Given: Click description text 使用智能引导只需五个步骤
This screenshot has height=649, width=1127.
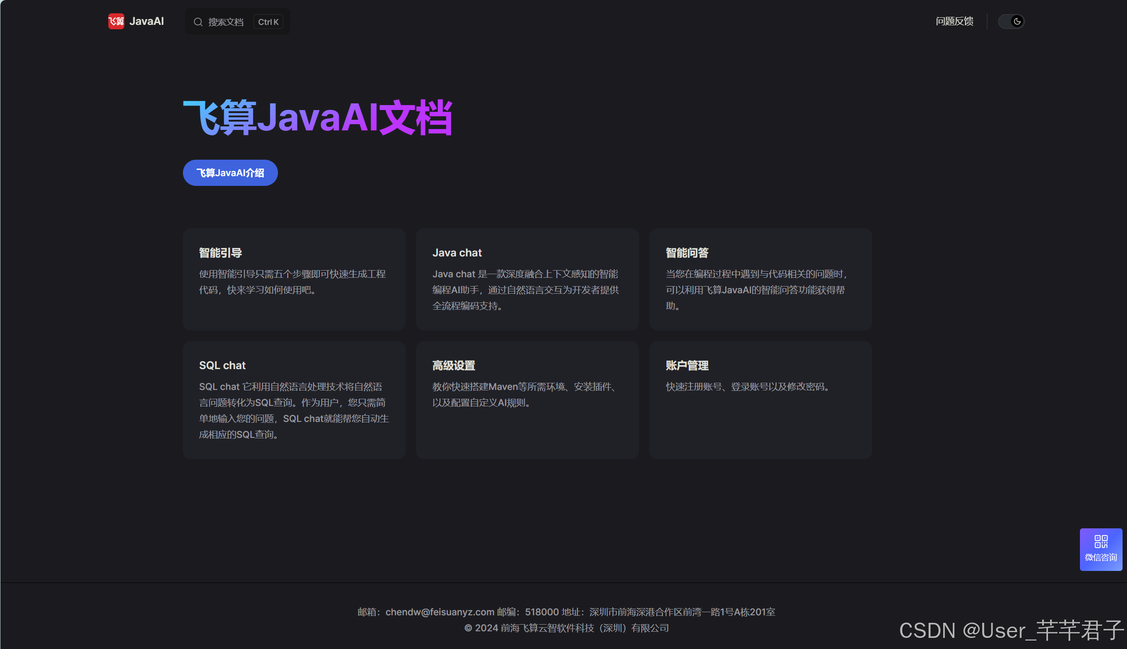Looking at the screenshot, I should pyautogui.click(x=292, y=282).
